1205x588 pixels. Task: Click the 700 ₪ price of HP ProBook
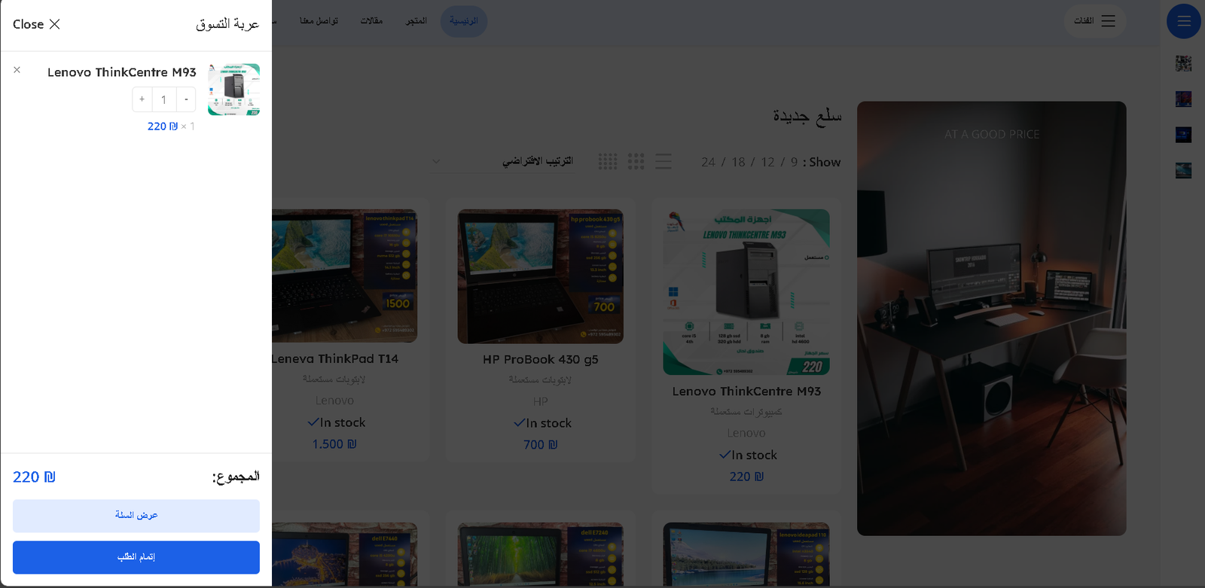[541, 445]
